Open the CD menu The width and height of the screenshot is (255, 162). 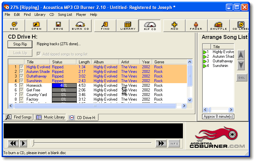tap(52, 15)
